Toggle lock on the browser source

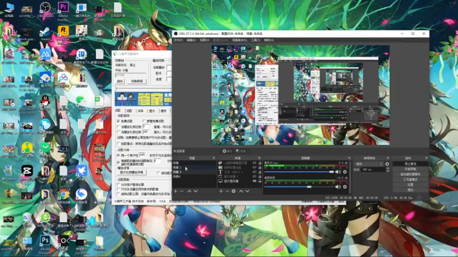260,163
